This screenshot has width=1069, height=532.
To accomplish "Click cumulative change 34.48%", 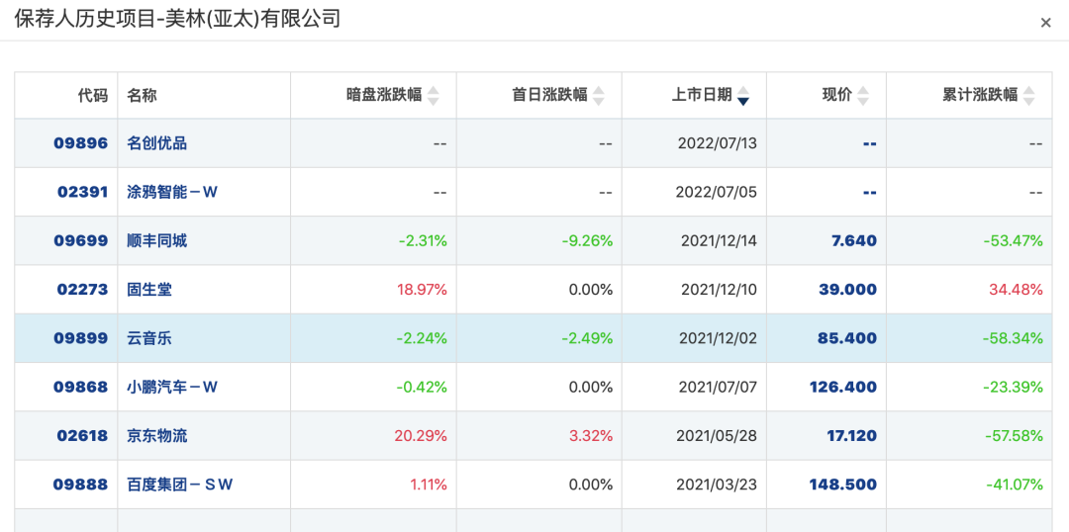I will (x=1016, y=290).
